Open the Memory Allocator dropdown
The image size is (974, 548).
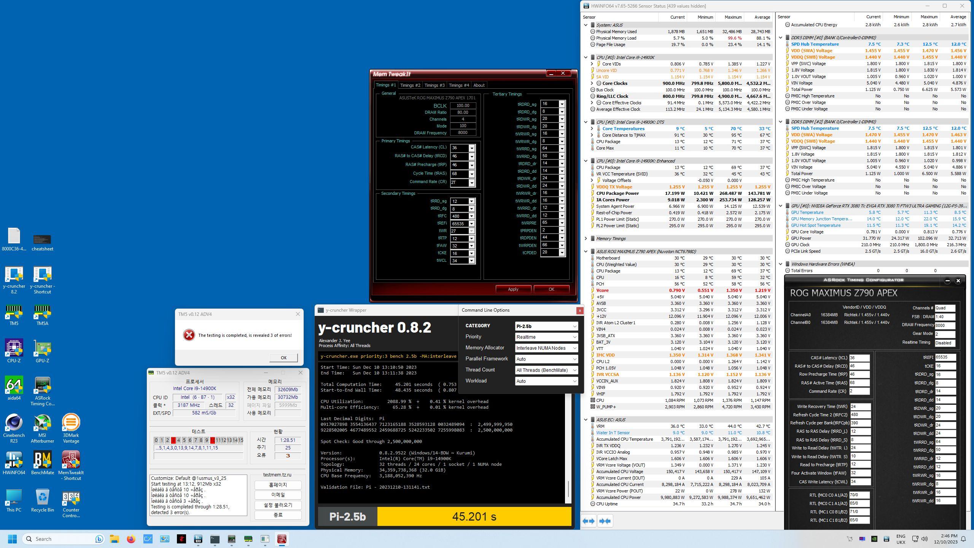tap(546, 348)
